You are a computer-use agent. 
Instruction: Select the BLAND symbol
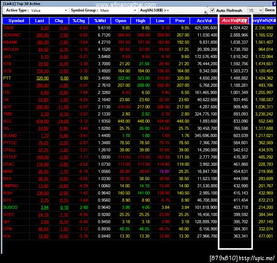(10, 135)
